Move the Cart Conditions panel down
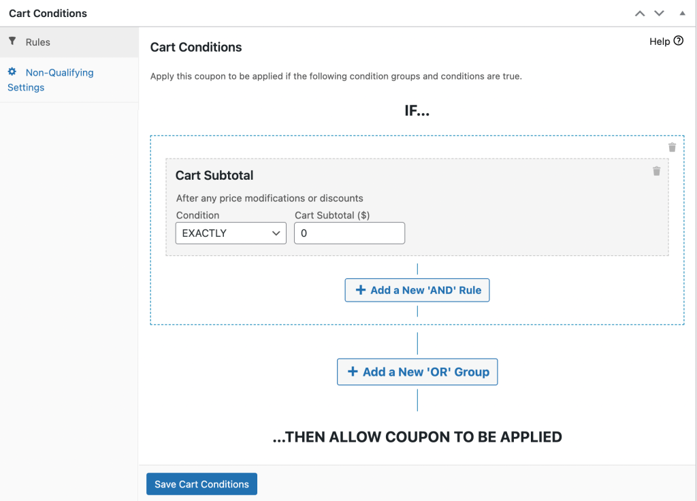The image size is (697, 501). pyautogui.click(x=659, y=14)
